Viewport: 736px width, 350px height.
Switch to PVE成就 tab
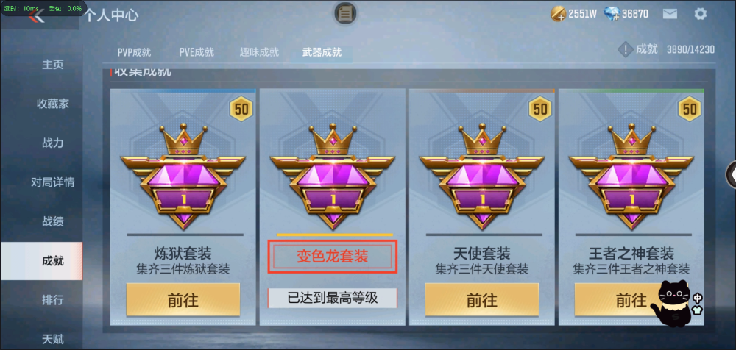pyautogui.click(x=197, y=52)
